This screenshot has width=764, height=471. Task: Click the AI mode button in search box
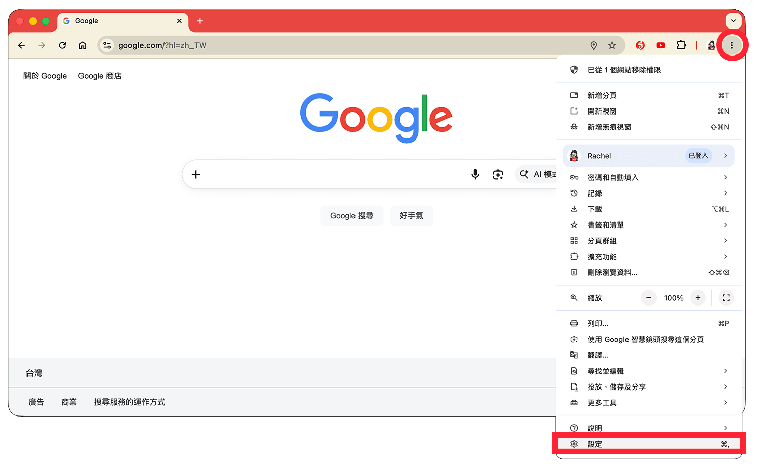(536, 174)
